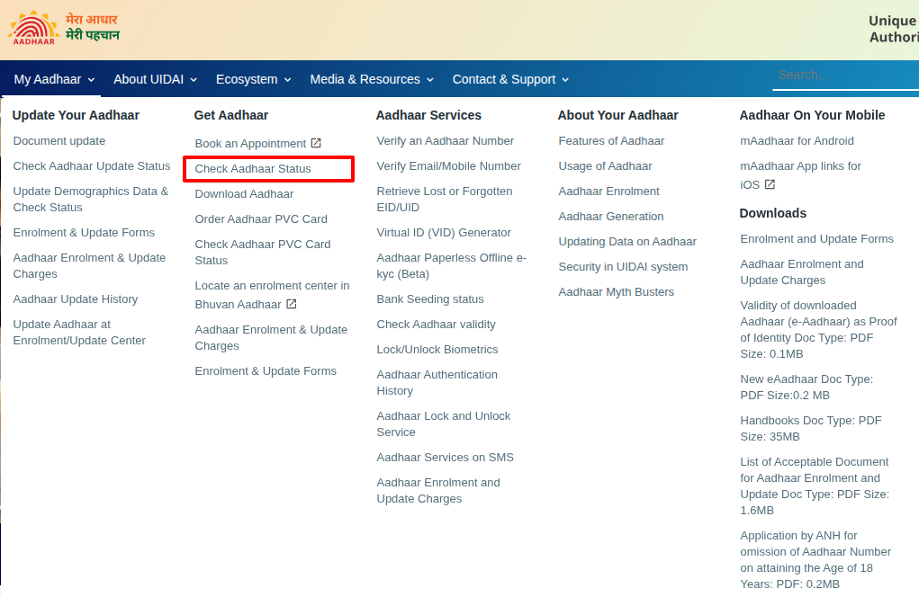919x597 pixels.
Task: Click external link icon beside Book an Appointment
Action: tap(316, 143)
